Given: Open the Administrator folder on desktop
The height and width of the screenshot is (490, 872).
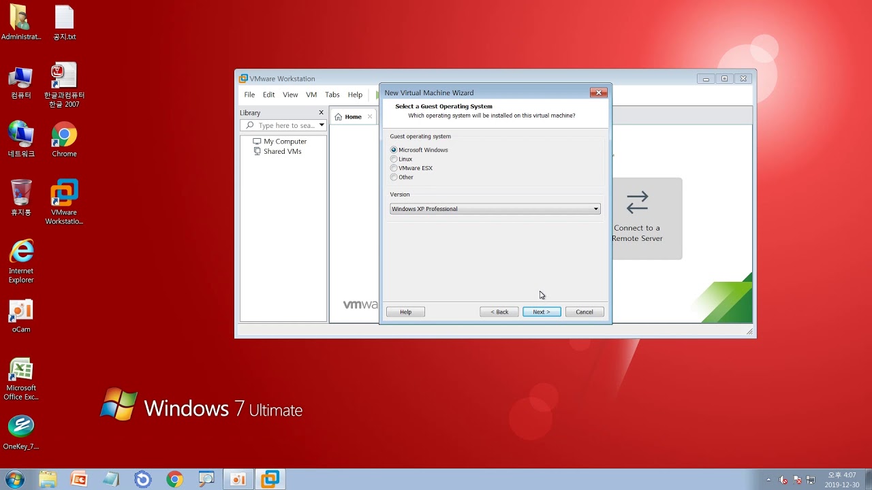Looking at the screenshot, I should [x=21, y=23].
